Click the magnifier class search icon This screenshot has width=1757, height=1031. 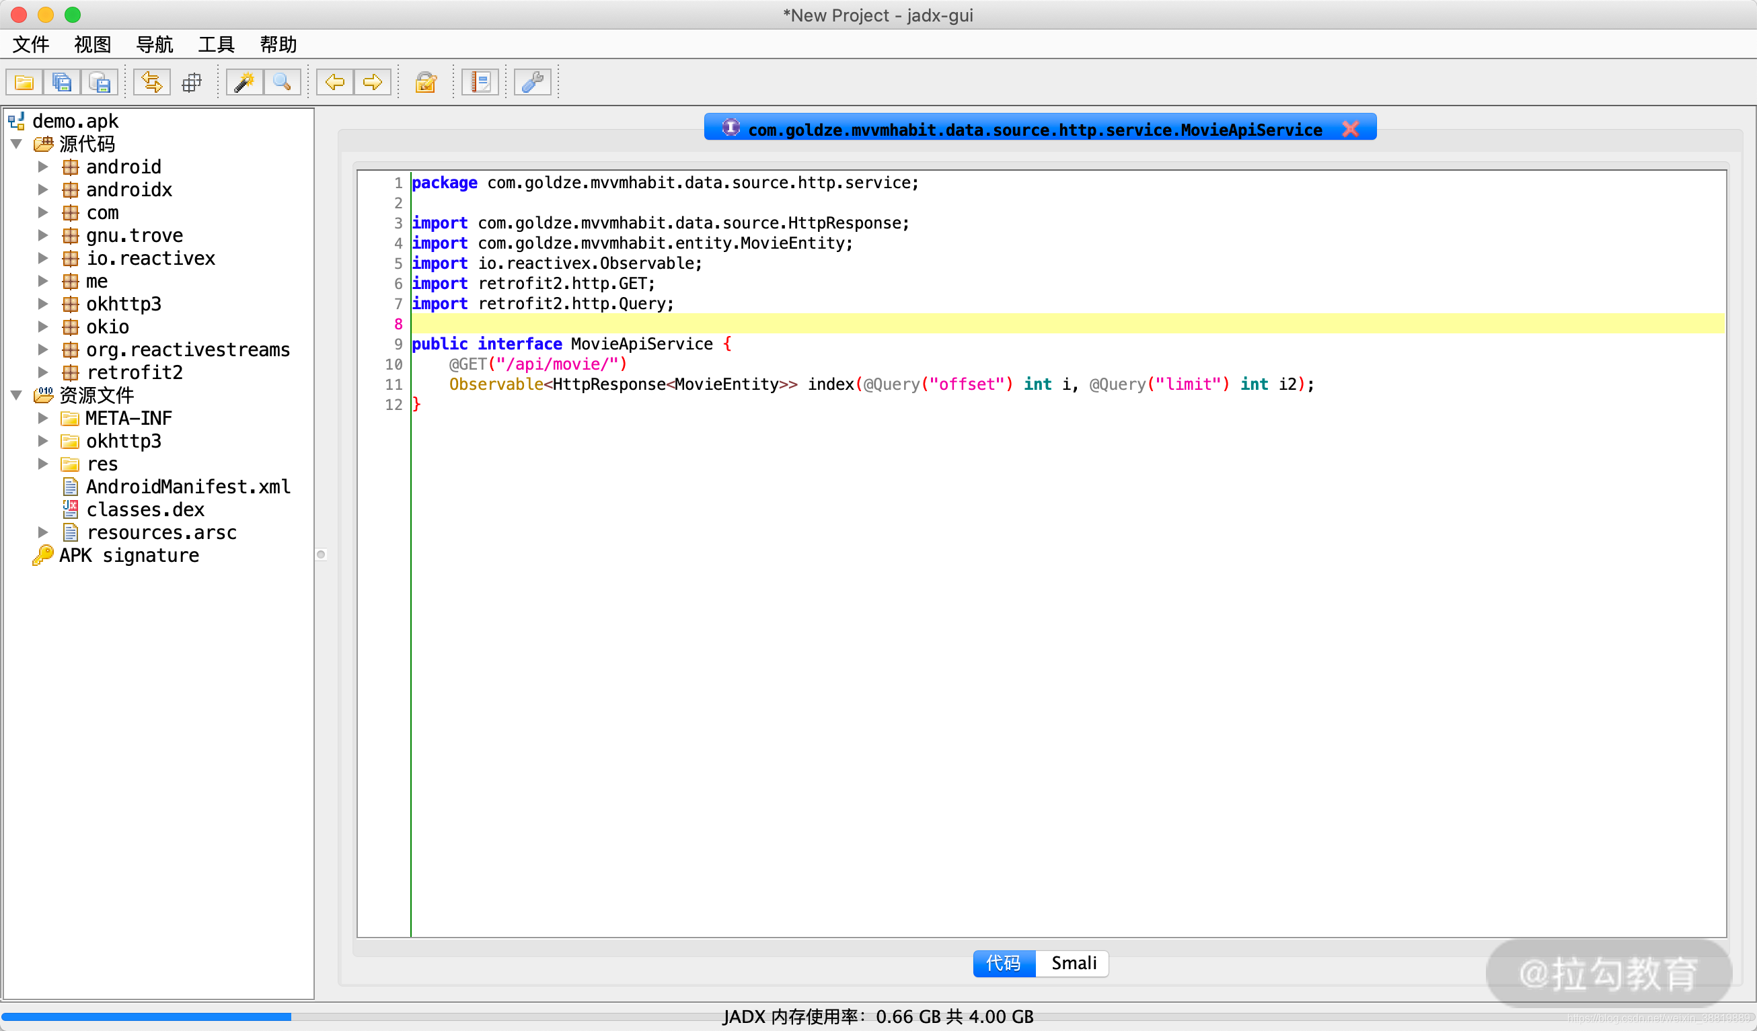point(282,82)
